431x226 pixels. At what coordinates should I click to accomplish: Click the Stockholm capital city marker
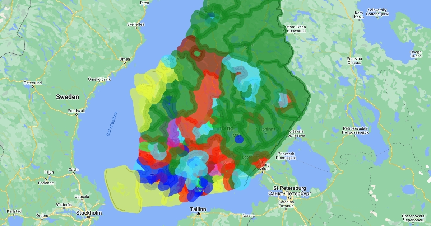pos(88,217)
